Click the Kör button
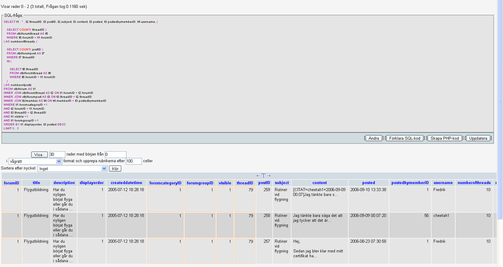 115,169
